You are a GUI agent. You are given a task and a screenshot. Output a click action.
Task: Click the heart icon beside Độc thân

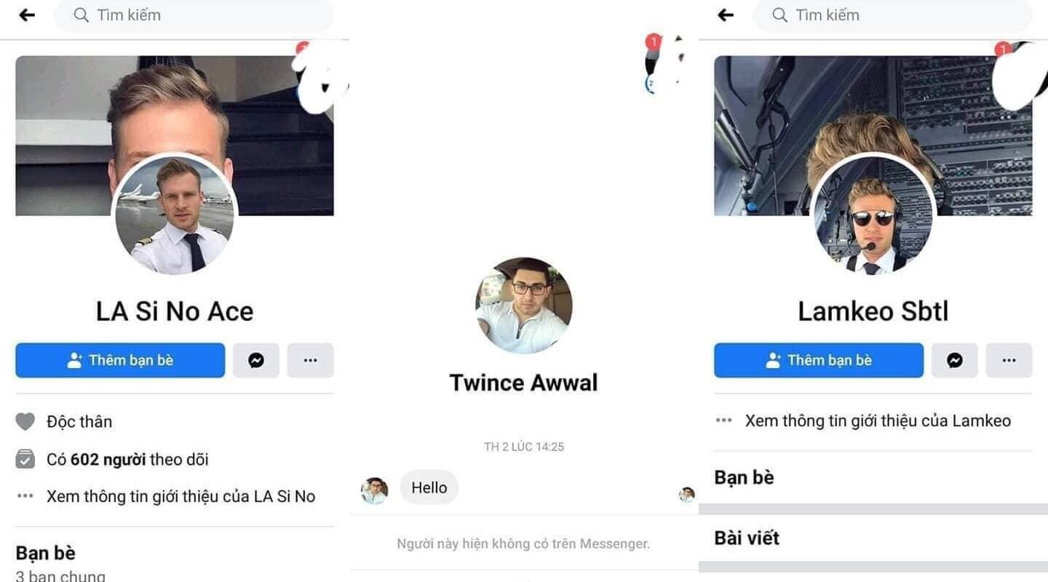pyautogui.click(x=25, y=421)
